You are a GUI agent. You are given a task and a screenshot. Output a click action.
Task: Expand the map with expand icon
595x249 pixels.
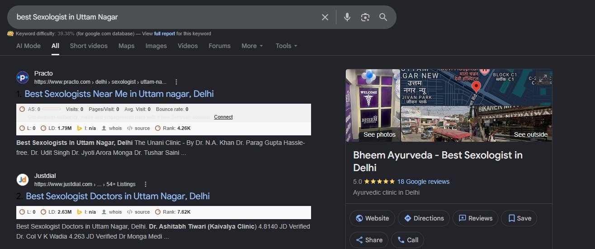pos(543,78)
